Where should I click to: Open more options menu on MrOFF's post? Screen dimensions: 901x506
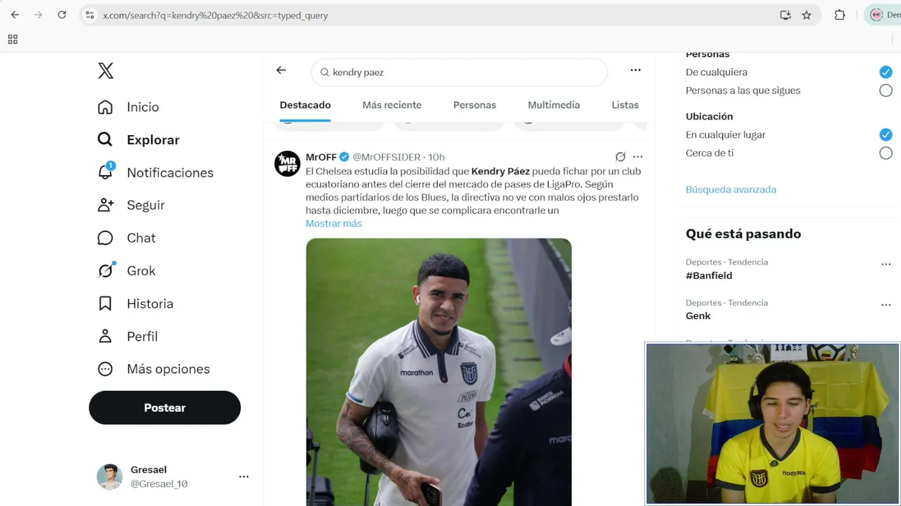[x=638, y=157]
